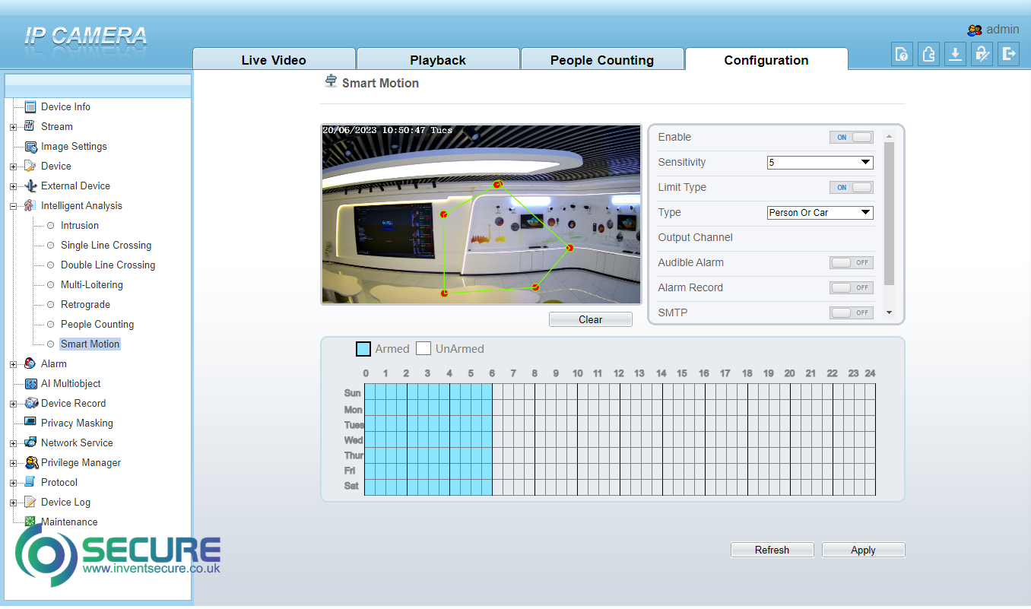The width and height of the screenshot is (1031, 609).
Task: Click the Image Settings icon in sidebar
Action: pyautogui.click(x=31, y=147)
